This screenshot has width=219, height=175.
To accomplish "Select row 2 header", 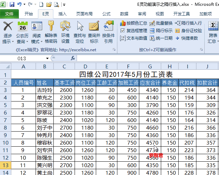I will [5, 83].
